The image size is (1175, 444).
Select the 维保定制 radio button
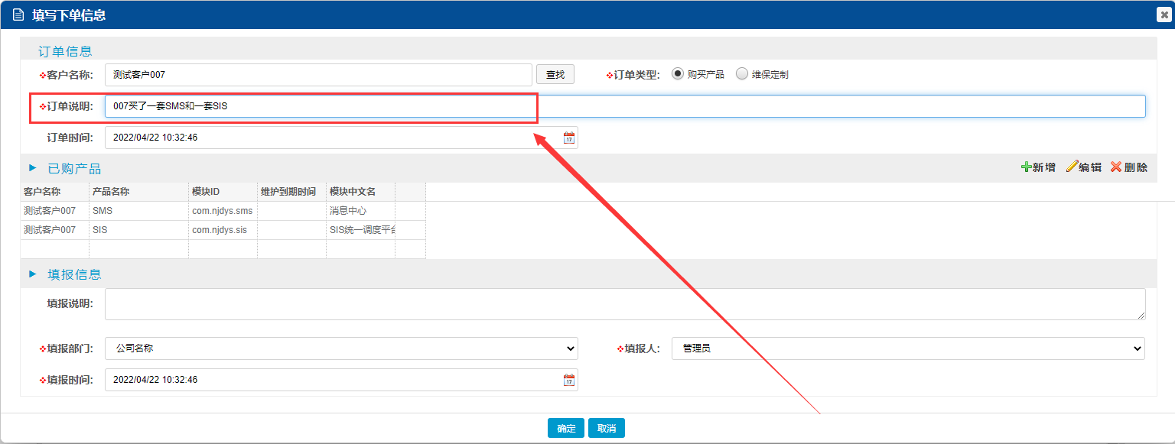[x=741, y=74]
